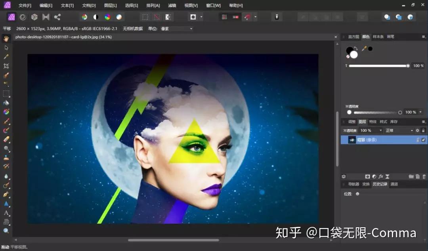Open the 滤镜 menu
Viewport: 428px width, 251px height.
coord(172,5)
